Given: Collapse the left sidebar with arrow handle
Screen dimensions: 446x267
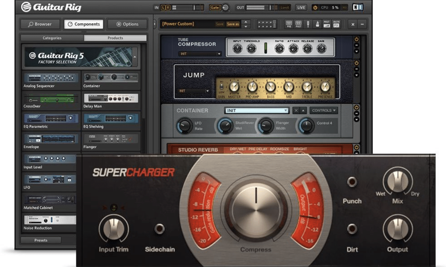Looking at the screenshot, I should (155, 24).
